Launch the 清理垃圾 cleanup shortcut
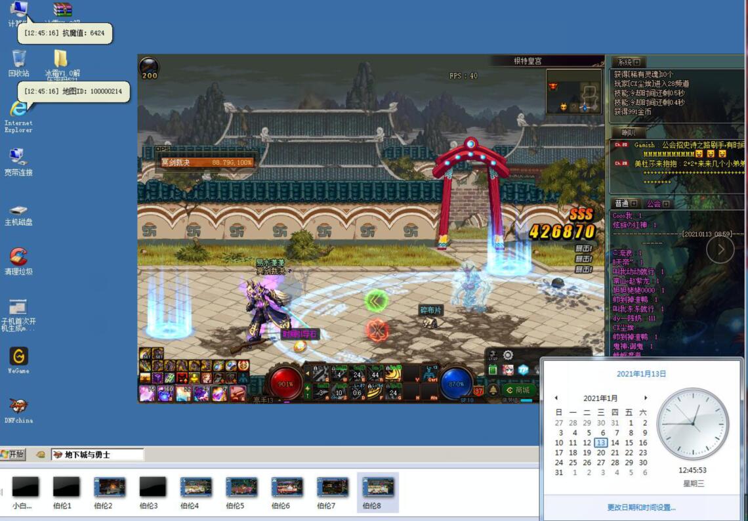 pyautogui.click(x=18, y=261)
